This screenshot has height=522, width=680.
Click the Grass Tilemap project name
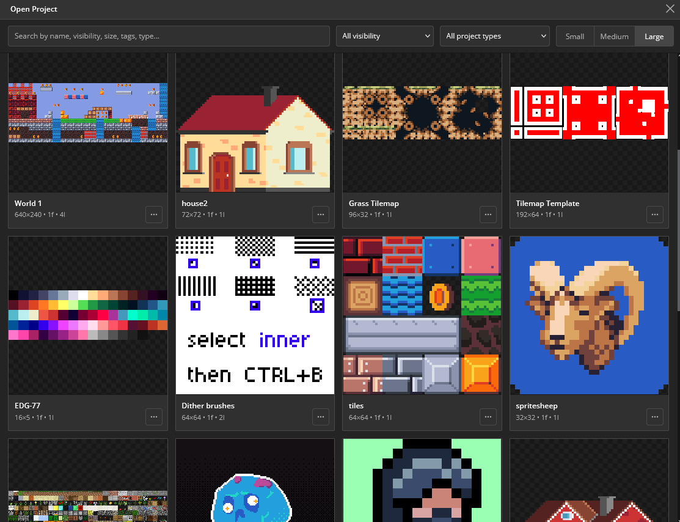point(374,203)
